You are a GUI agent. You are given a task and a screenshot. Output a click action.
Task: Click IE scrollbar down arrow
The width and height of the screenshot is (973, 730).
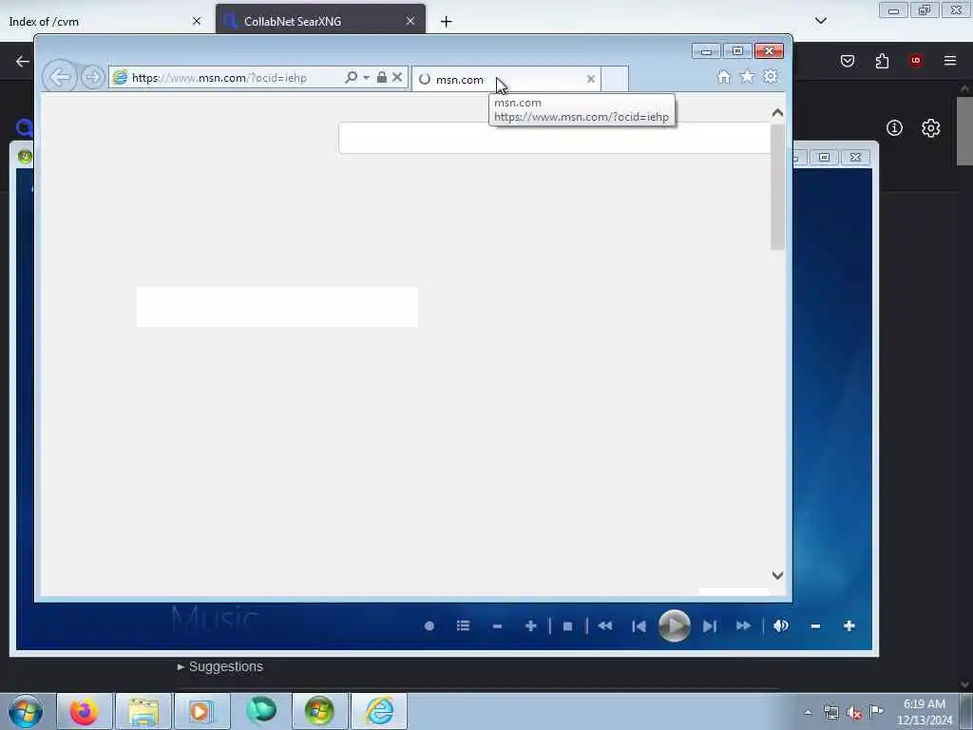pyautogui.click(x=777, y=575)
